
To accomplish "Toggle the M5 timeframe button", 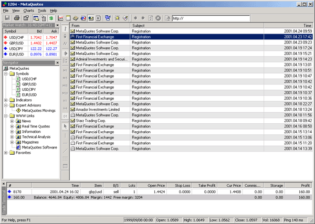I will point(65,78).
